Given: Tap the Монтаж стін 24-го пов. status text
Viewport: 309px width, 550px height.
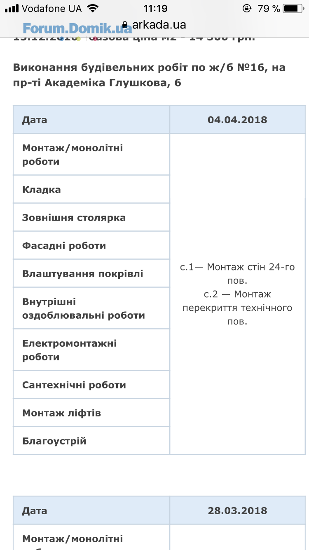Looking at the screenshot, I should [250, 274].
